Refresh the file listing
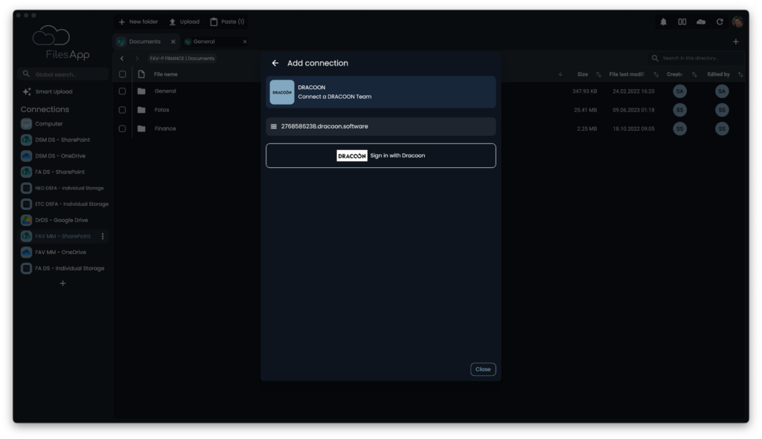 click(x=720, y=22)
